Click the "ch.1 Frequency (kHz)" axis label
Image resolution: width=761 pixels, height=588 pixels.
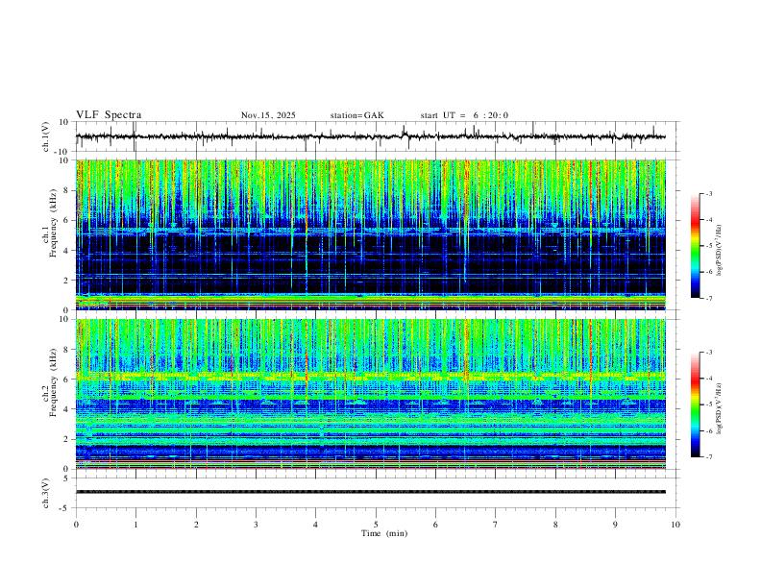point(50,221)
